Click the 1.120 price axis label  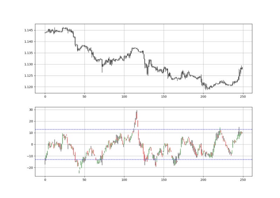29,87
